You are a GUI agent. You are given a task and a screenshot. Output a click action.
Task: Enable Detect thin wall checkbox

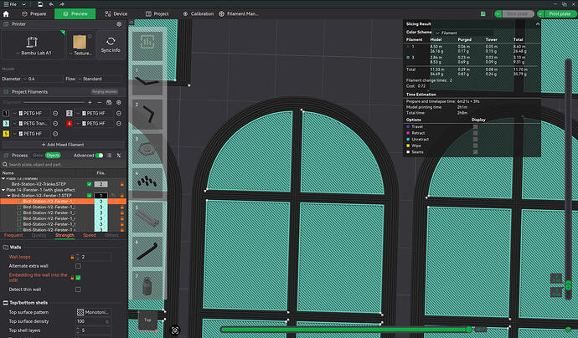[x=78, y=289]
